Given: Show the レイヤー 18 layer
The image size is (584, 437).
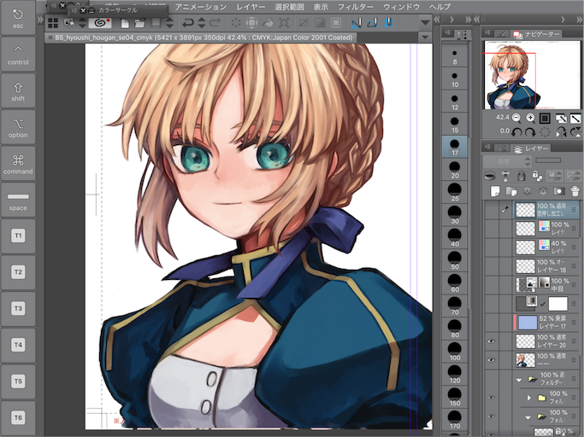Looking at the screenshot, I should coord(492,266).
